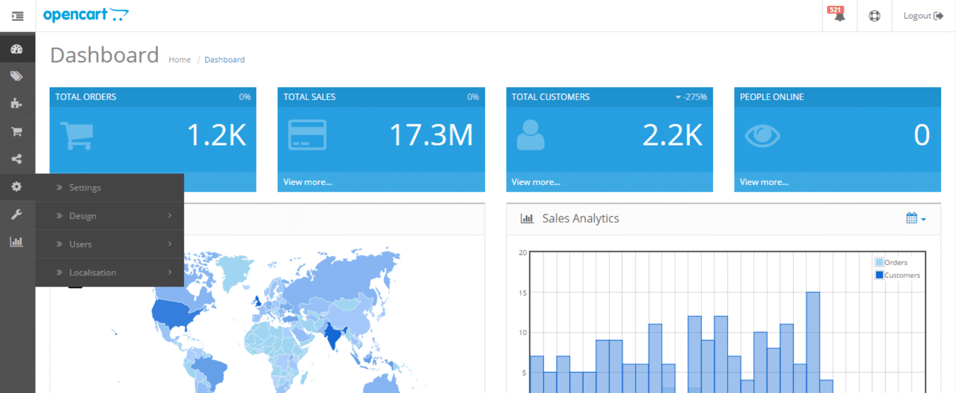956x393 pixels.
Task: Click the People Online eye icon
Action: click(x=762, y=136)
